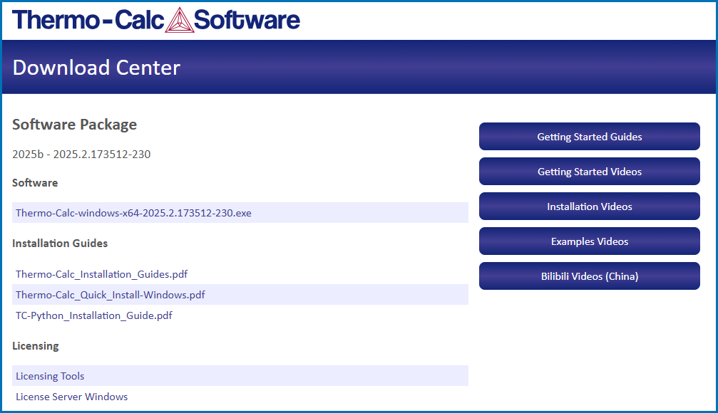Screen dimensions: 718x413
Task: Click the Download Center banner title
Action: [x=96, y=67]
